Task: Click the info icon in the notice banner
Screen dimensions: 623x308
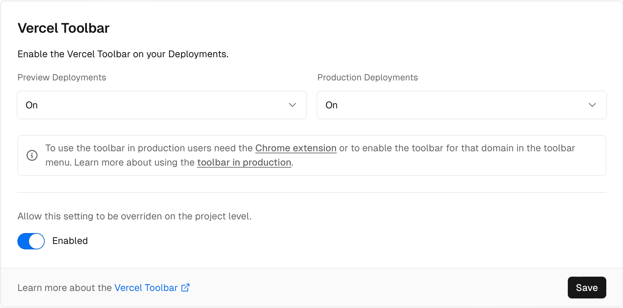Action: tap(32, 155)
